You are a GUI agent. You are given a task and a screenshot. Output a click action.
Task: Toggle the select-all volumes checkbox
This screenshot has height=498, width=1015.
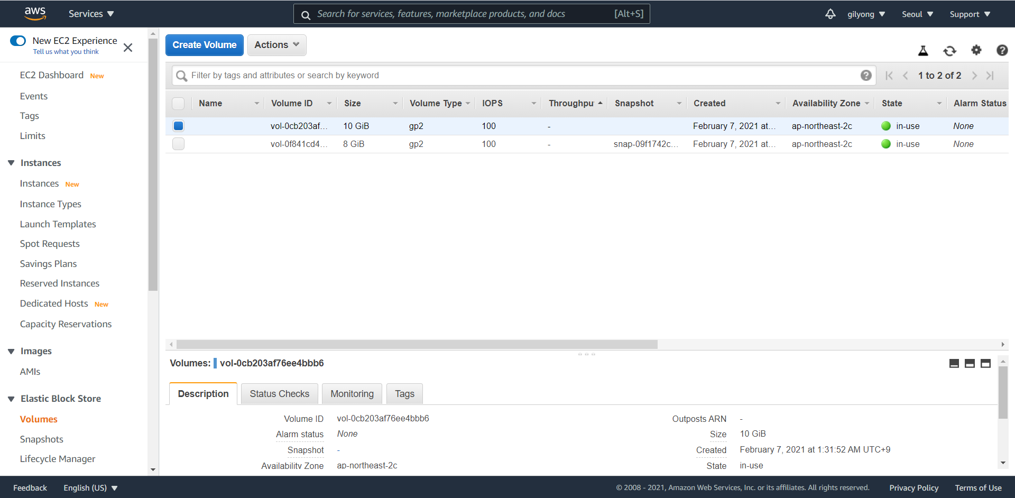(178, 103)
